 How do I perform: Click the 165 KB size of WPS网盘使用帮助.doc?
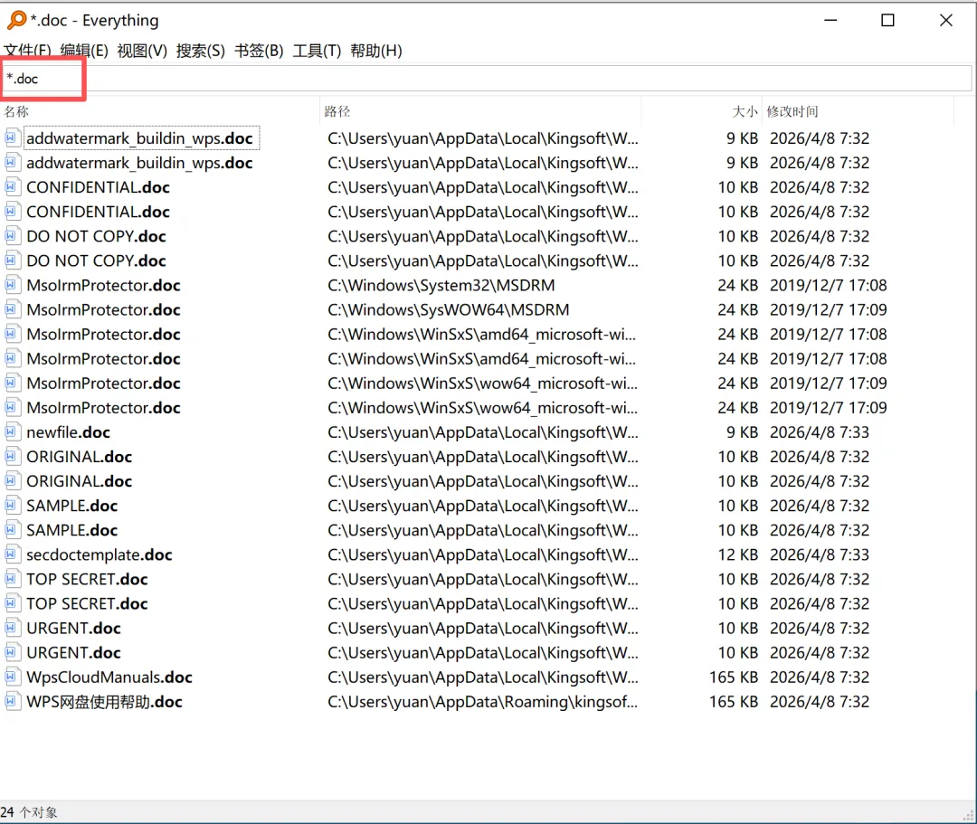point(734,702)
